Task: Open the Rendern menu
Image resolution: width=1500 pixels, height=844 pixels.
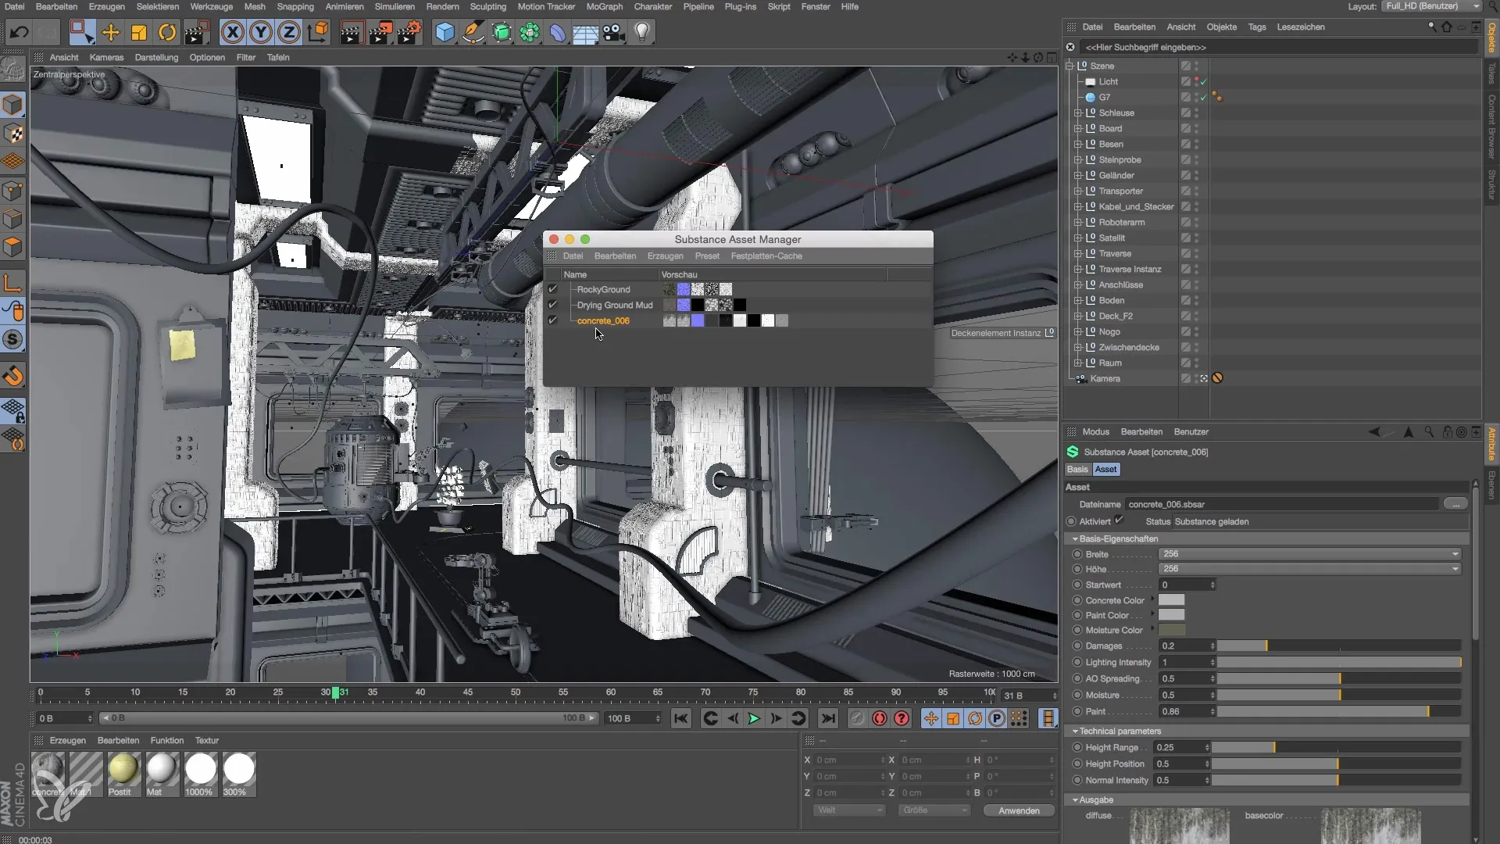Action: point(442,6)
